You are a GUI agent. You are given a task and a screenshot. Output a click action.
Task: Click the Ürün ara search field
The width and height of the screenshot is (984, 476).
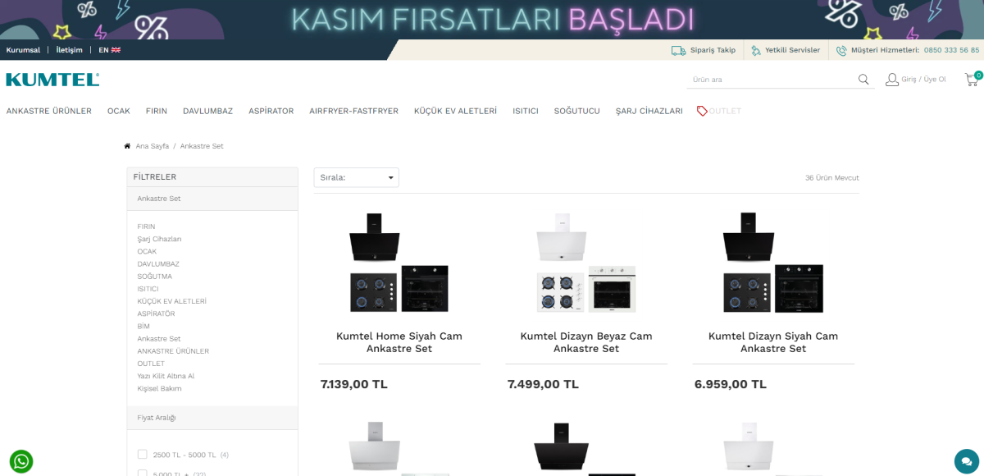click(771, 80)
